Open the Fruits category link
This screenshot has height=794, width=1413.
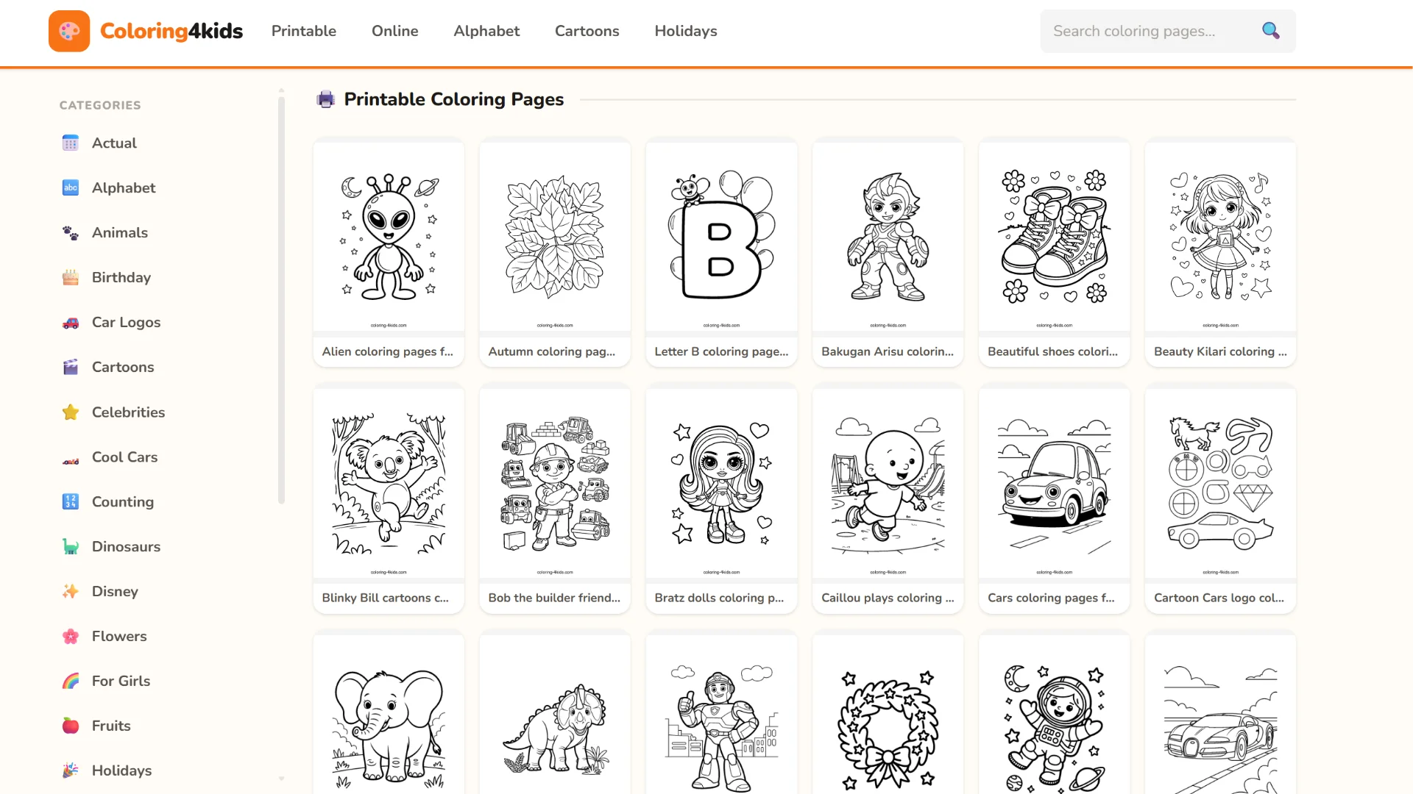click(x=111, y=726)
